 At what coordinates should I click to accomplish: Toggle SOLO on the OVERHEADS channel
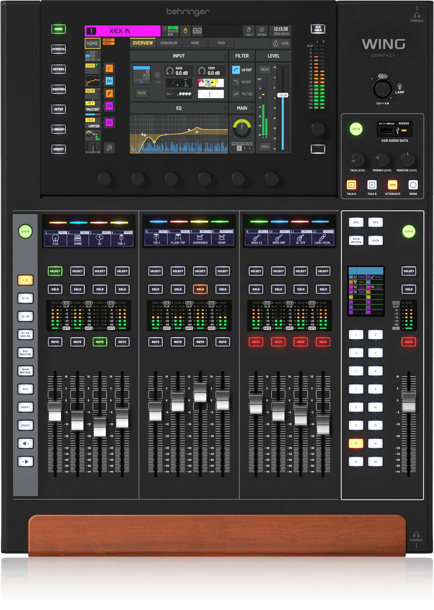(200, 289)
